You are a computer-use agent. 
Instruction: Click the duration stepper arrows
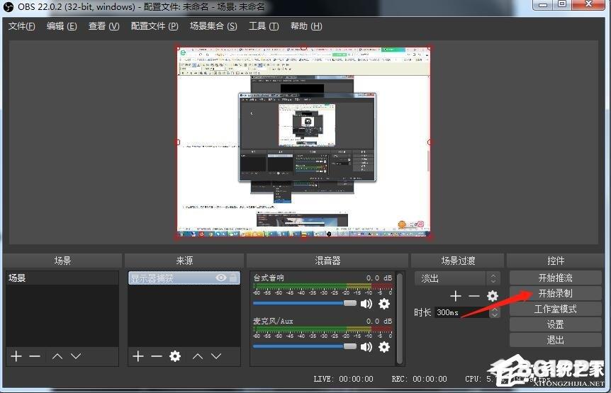pos(495,312)
